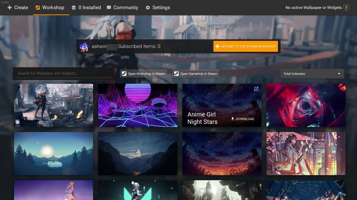Screen dimensions: 357x200
Task: Click the gear icon beside Settings
Action: (x=148, y=8)
